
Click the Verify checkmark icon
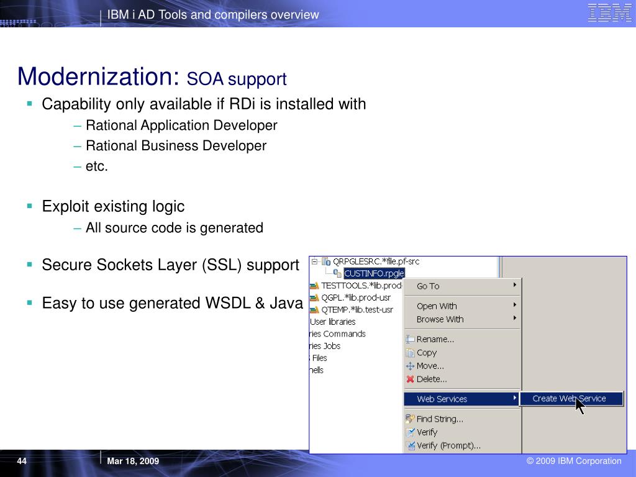[410, 432]
